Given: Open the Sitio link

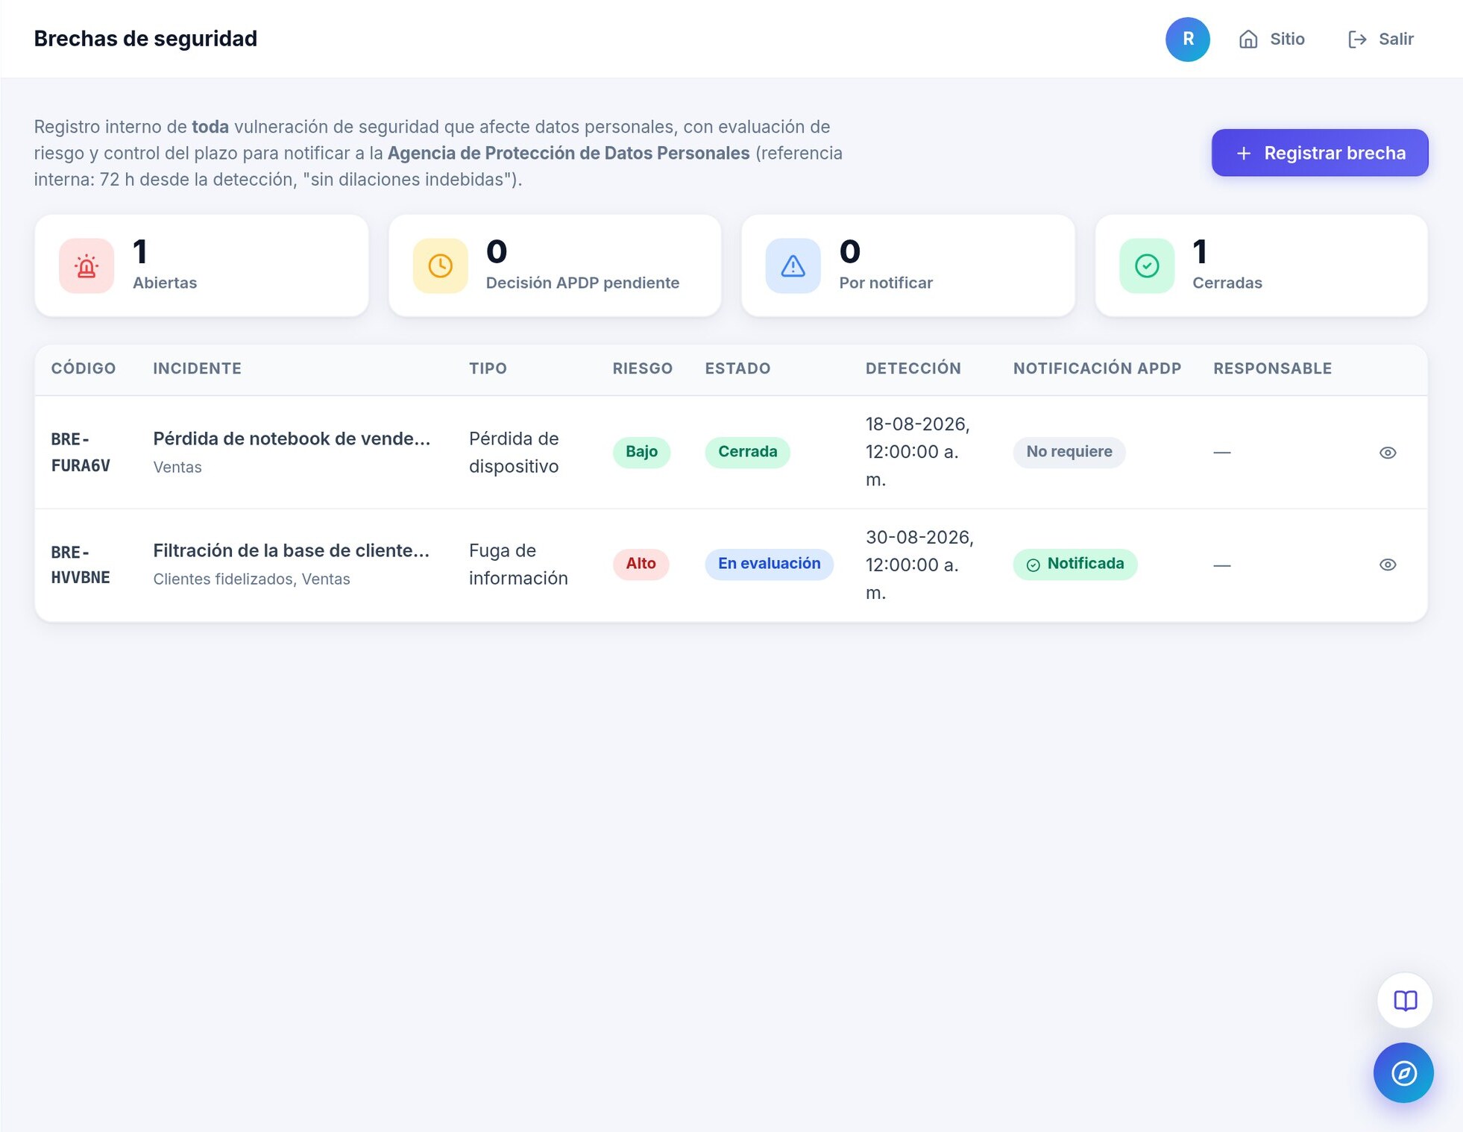Looking at the screenshot, I should point(1271,40).
